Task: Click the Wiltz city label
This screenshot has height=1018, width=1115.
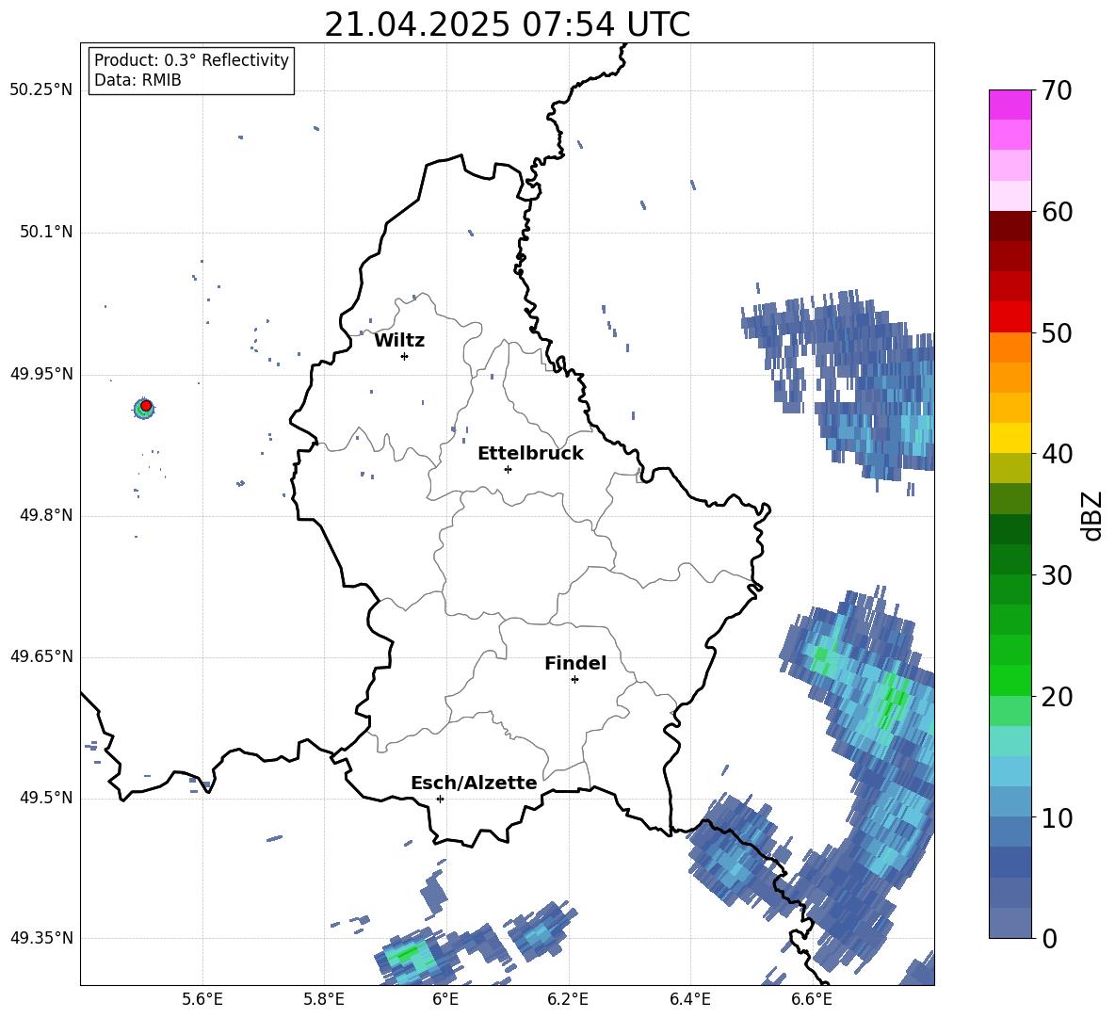Action: coord(399,341)
